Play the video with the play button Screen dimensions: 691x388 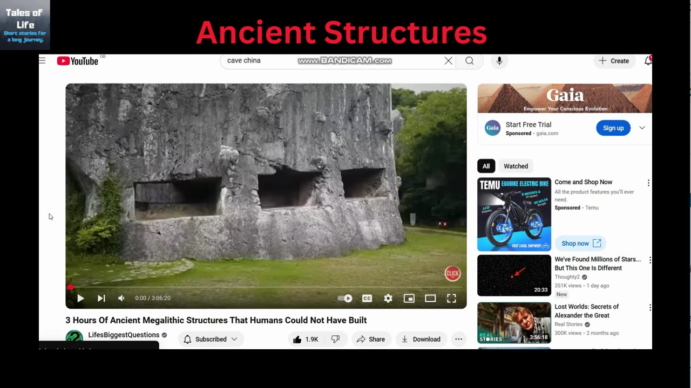(80, 298)
